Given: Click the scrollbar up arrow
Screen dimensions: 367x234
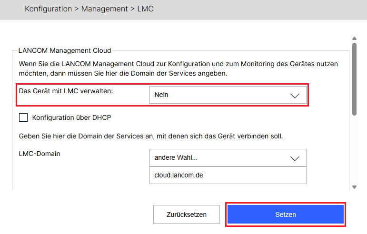Looking at the screenshot, I should tap(354, 39).
